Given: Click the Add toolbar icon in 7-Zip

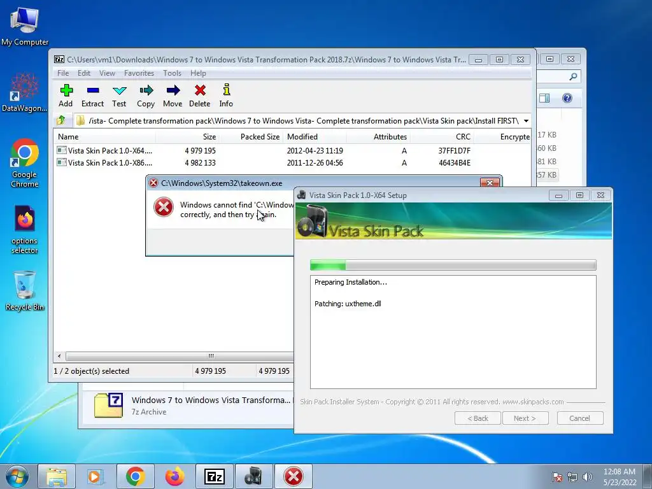Looking at the screenshot, I should [x=66, y=96].
